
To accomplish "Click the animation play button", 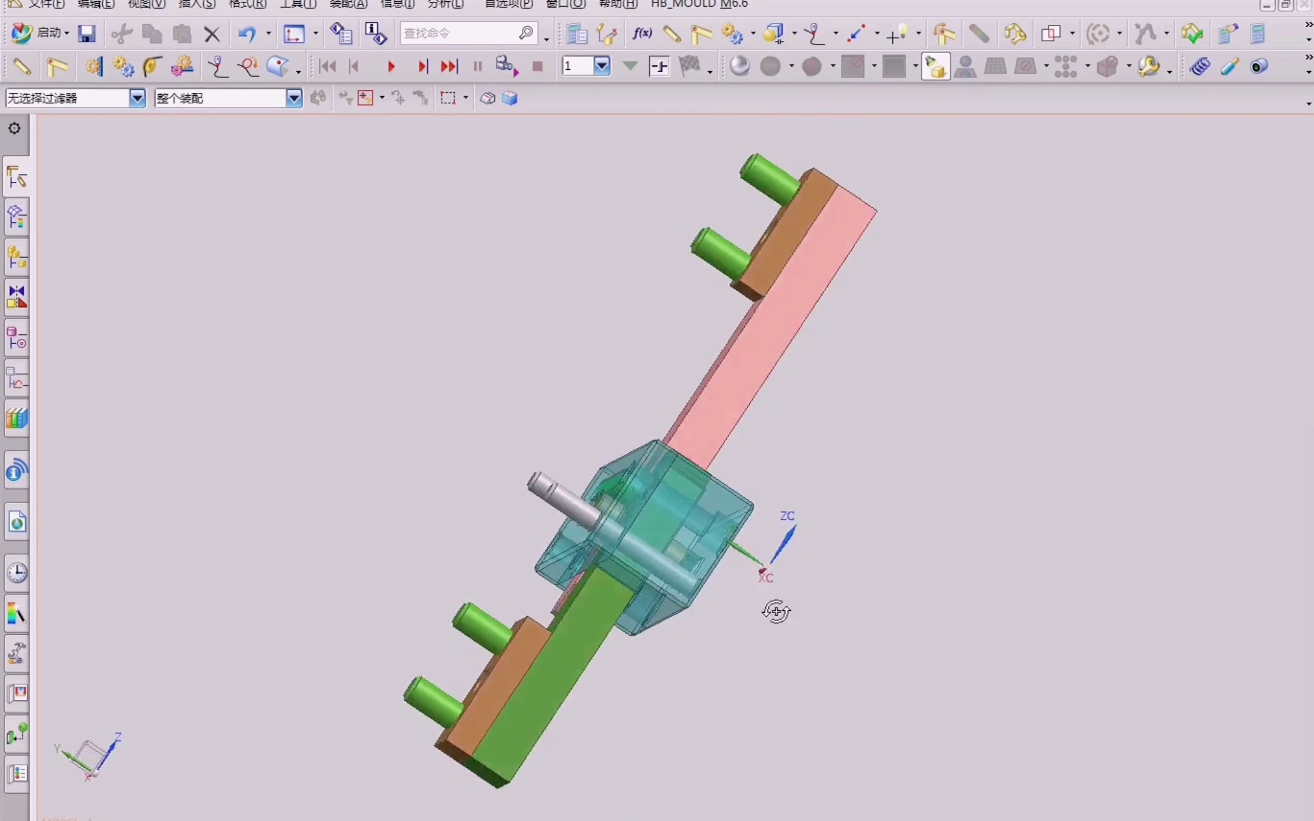I will click(391, 66).
